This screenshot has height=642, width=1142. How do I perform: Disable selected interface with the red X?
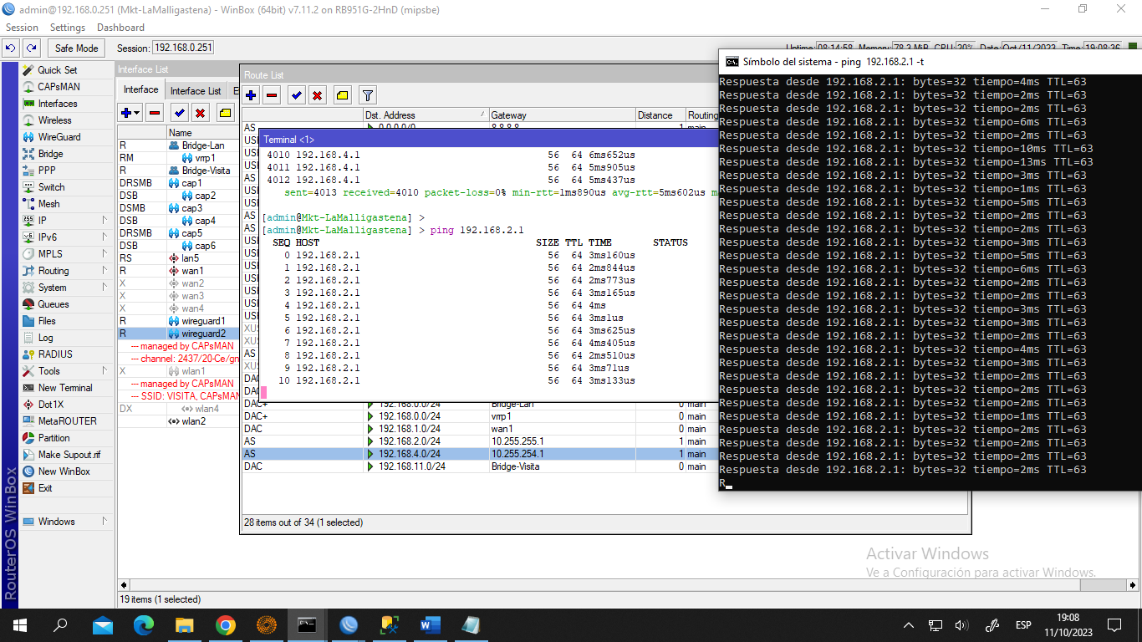tap(201, 113)
